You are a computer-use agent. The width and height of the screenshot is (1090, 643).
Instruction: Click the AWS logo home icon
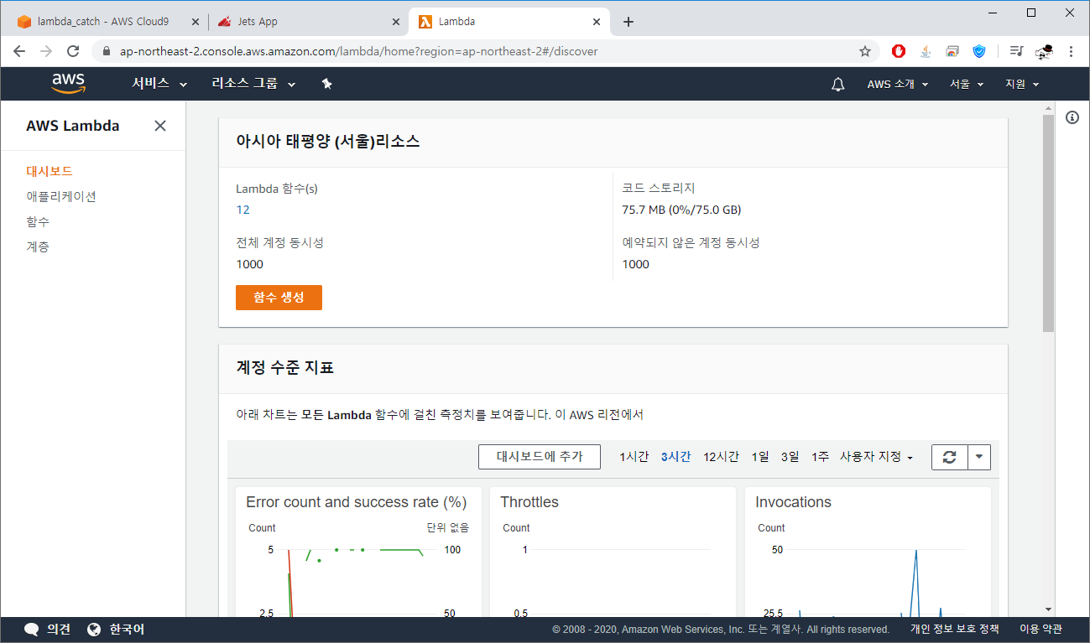(x=68, y=83)
